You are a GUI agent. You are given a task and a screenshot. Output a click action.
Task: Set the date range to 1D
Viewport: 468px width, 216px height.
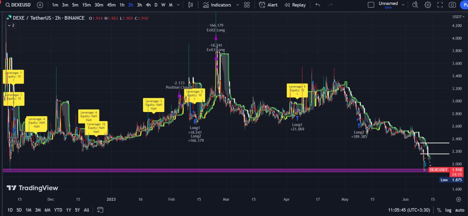[10, 210]
